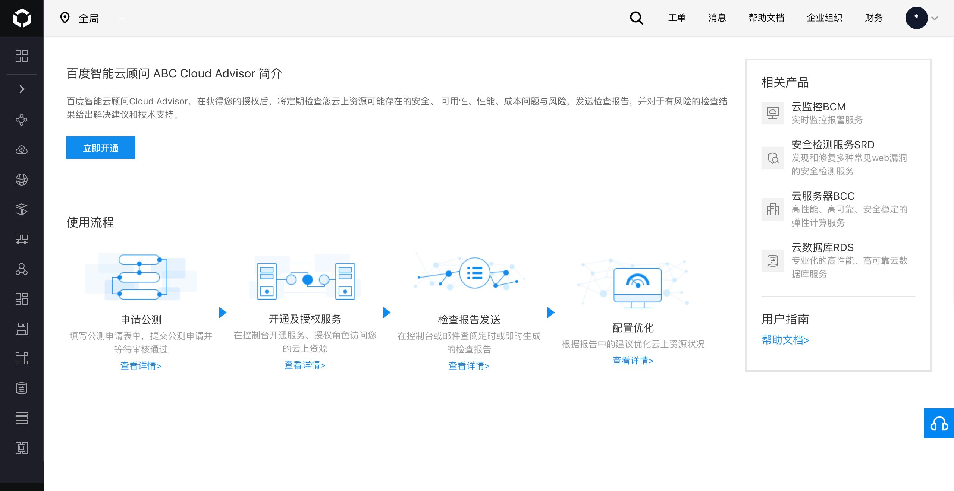Open the uneven-grid dashboard icon in sidebar

pyautogui.click(x=22, y=299)
